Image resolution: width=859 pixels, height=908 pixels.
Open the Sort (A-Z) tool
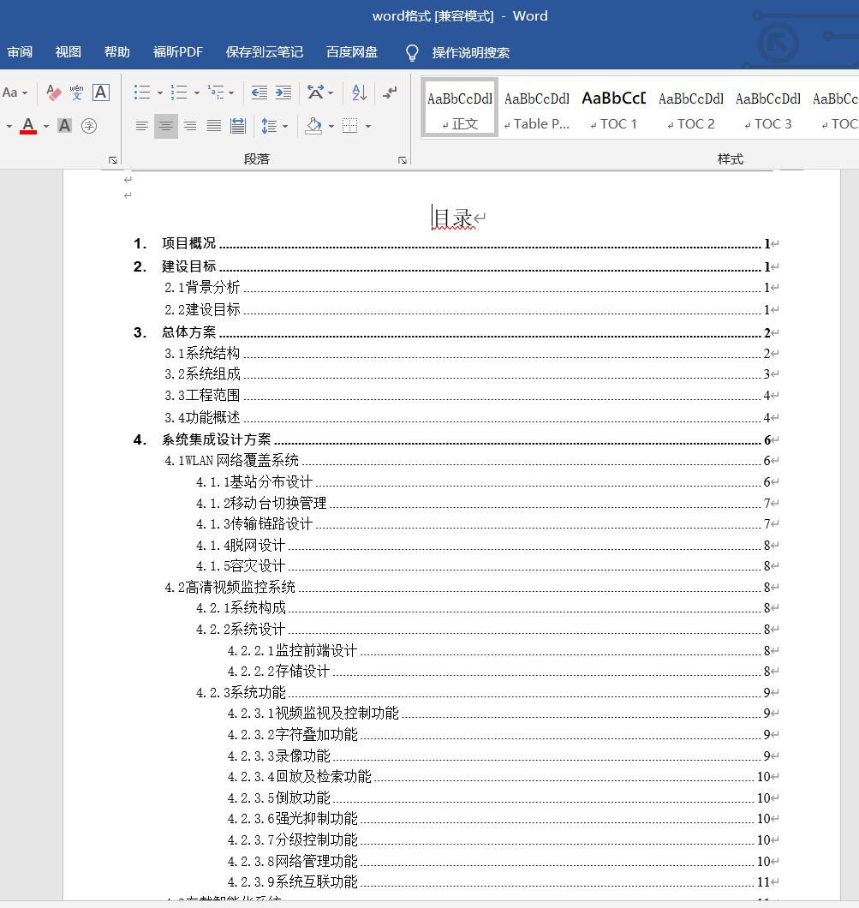[x=359, y=93]
